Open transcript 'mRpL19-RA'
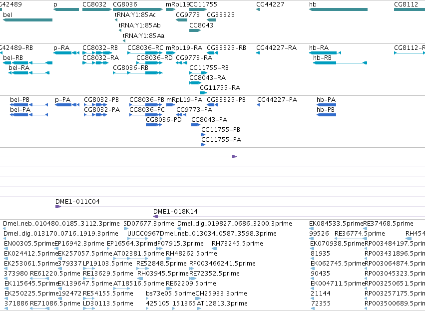Screen dimensions: 425x311 click(184, 48)
